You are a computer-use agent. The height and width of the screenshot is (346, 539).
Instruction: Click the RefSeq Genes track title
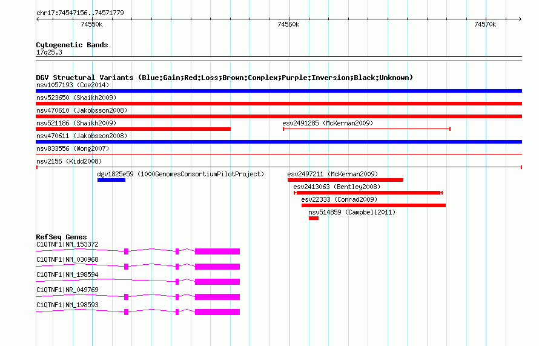[61, 237]
